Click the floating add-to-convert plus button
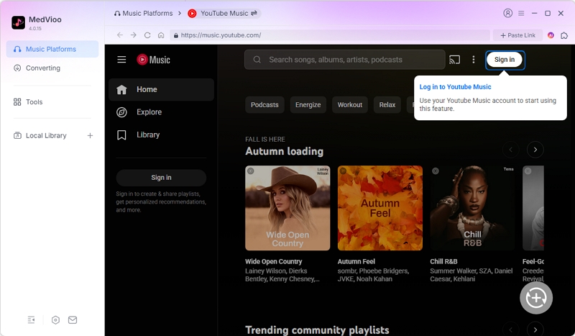 pyautogui.click(x=536, y=298)
